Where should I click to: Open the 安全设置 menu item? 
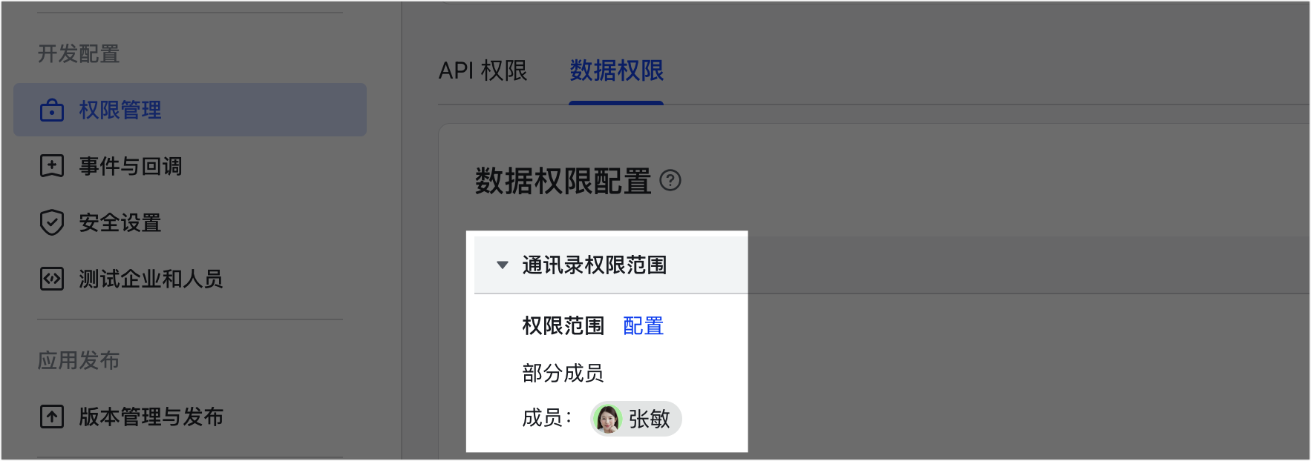pyautogui.click(x=120, y=222)
